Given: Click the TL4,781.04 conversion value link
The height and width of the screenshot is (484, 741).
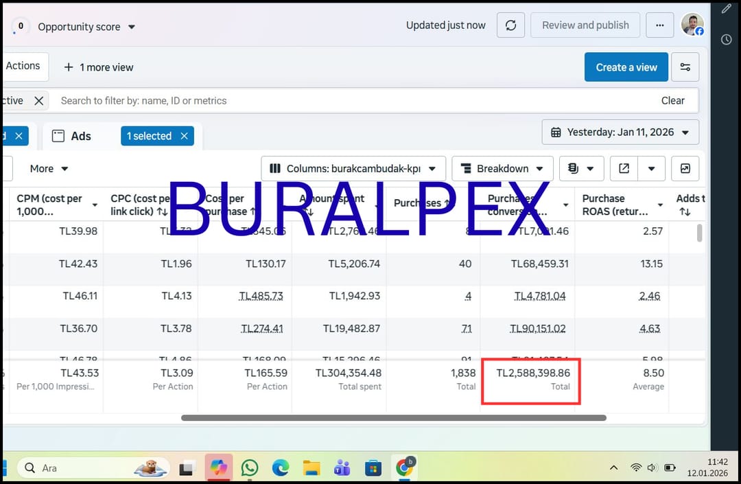Looking at the screenshot, I should pyautogui.click(x=540, y=296).
